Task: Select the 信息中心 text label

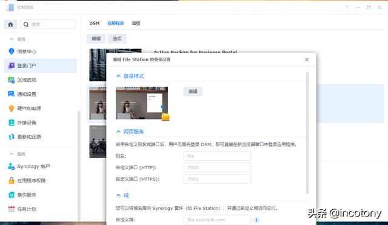Action: 27,52
